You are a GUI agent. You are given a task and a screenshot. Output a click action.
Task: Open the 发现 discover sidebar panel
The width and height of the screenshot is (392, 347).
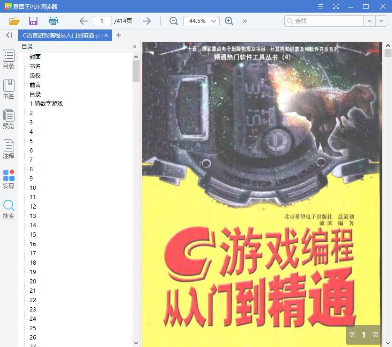pos(9,179)
